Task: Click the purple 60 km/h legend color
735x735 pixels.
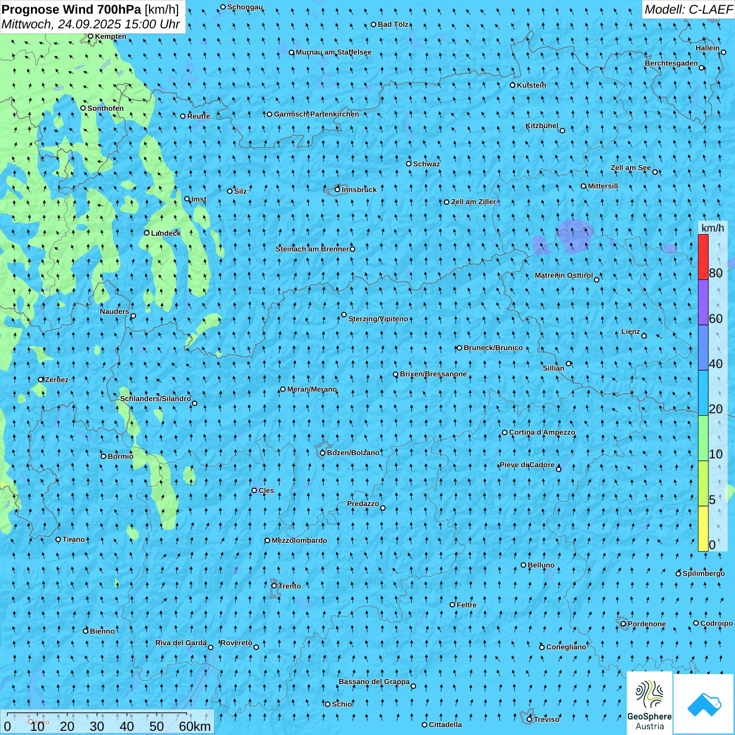Action: (703, 302)
